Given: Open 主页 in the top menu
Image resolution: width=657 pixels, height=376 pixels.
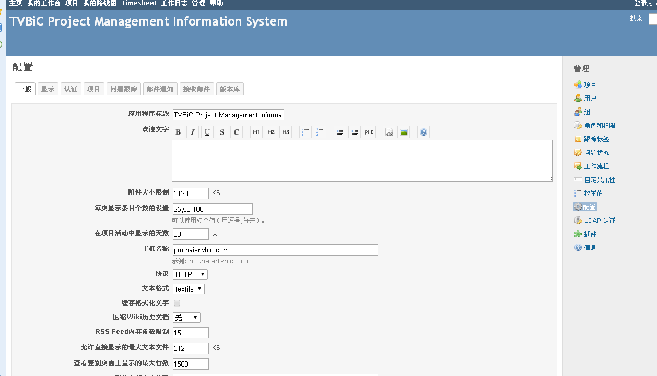Looking at the screenshot, I should point(16,3).
